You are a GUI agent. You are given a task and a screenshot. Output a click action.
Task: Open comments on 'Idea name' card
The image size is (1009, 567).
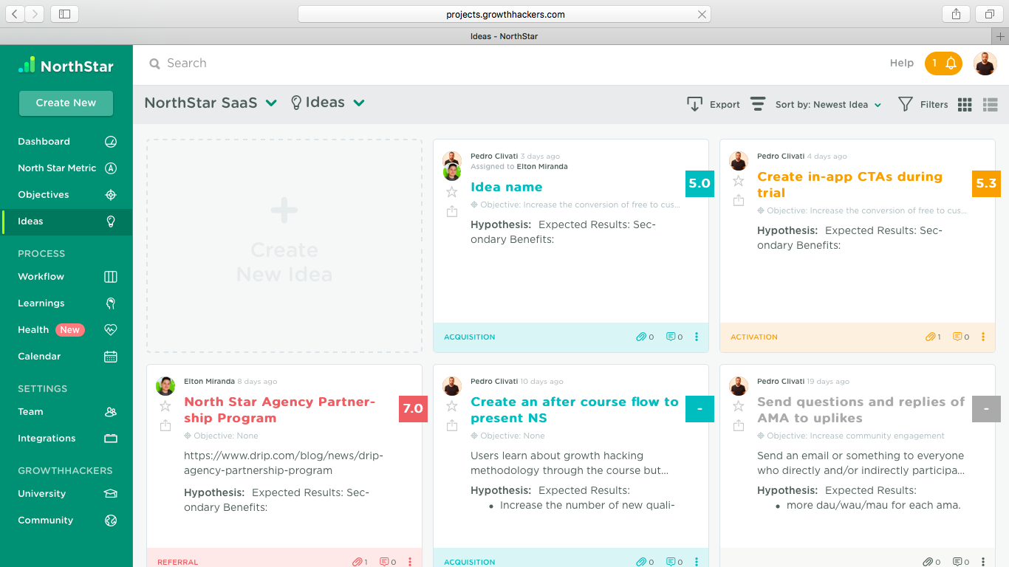(x=674, y=337)
